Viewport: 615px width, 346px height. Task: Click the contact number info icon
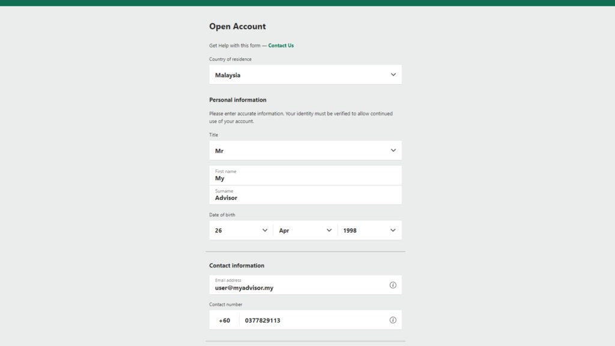pyautogui.click(x=393, y=320)
